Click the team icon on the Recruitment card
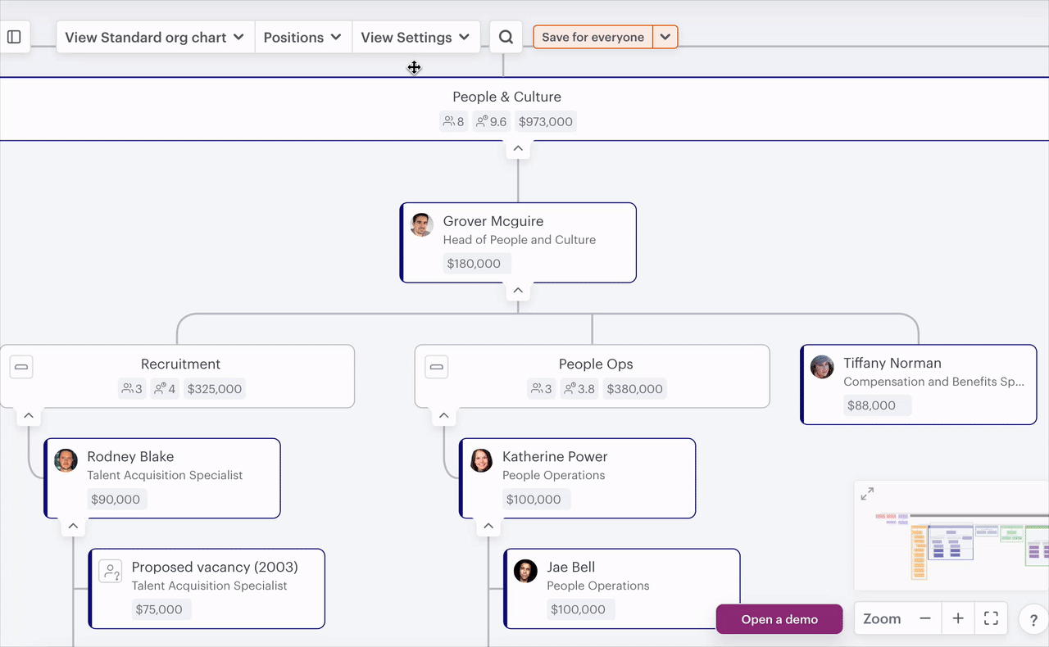 tap(21, 366)
